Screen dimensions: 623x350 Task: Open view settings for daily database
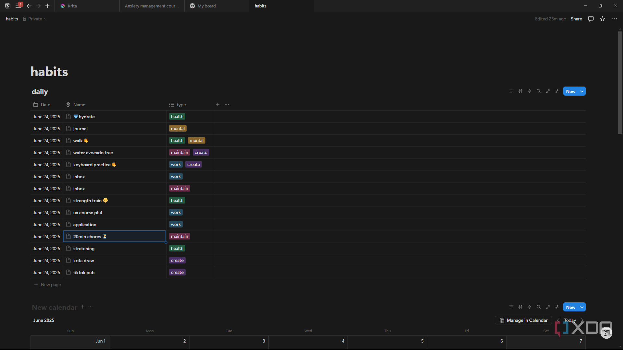[x=557, y=91]
